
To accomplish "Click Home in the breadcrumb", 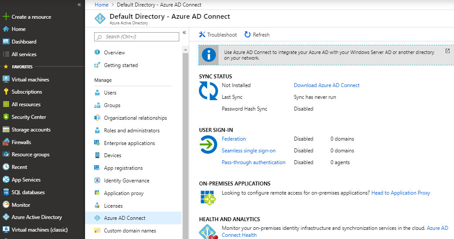I will [101, 5].
